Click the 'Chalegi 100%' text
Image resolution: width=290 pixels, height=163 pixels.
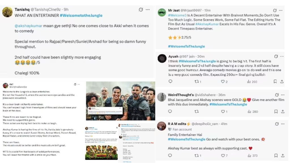coord(27,73)
